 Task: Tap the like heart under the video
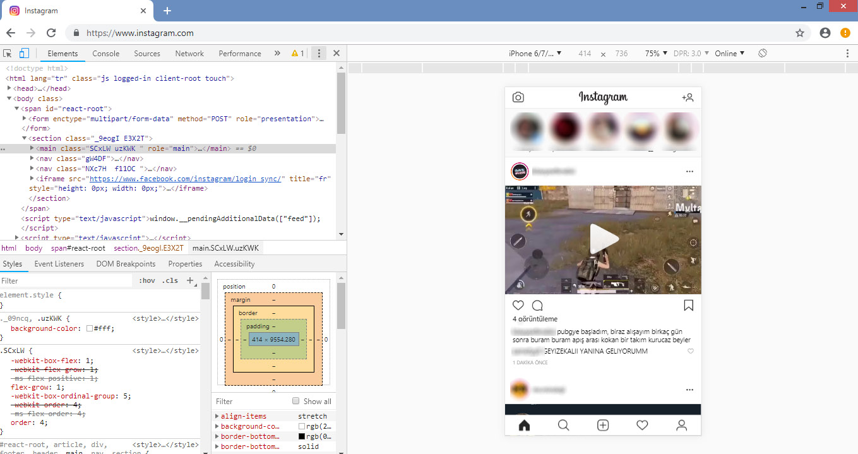[518, 306]
